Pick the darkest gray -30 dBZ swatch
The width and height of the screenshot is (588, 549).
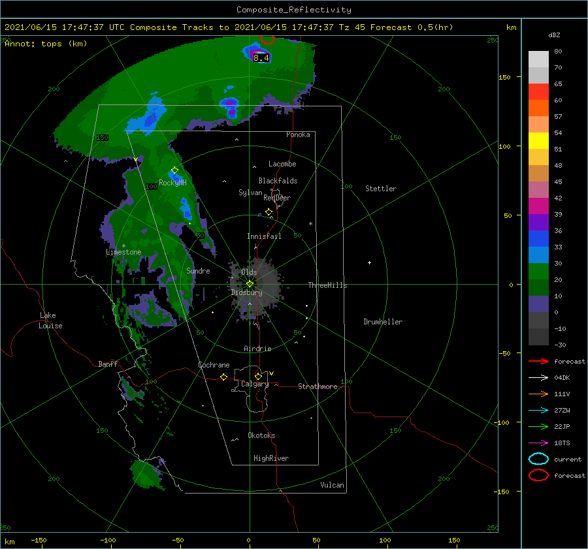pyautogui.click(x=538, y=337)
